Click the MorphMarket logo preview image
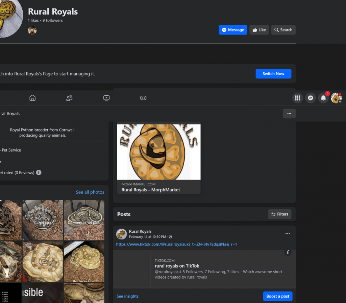 pos(159,152)
